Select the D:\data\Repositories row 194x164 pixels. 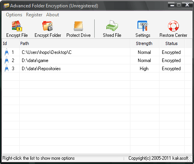97,69
